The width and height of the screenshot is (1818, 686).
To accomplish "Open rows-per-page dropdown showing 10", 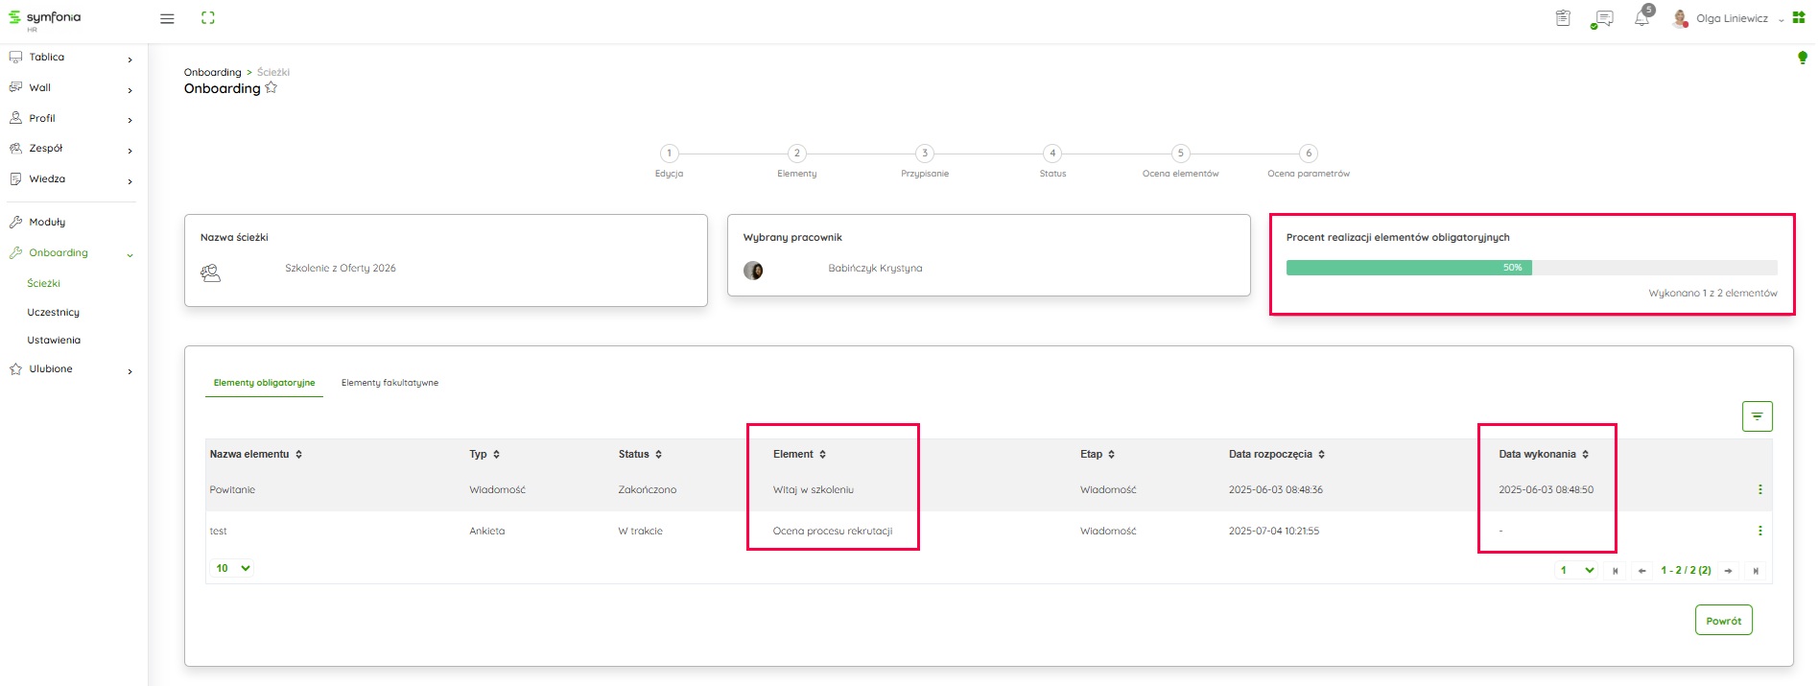I will coord(232,568).
